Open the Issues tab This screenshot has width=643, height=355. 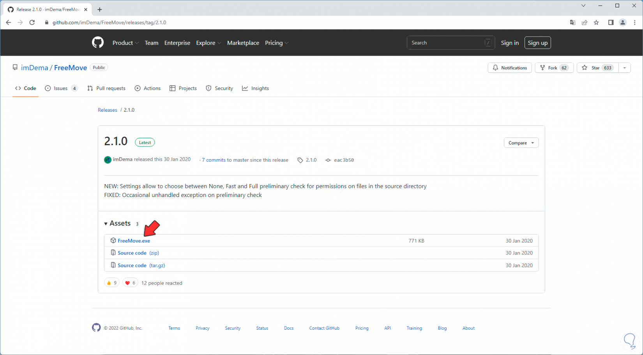(61, 88)
